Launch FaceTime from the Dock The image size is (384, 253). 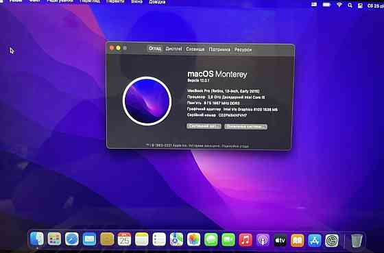228,239
